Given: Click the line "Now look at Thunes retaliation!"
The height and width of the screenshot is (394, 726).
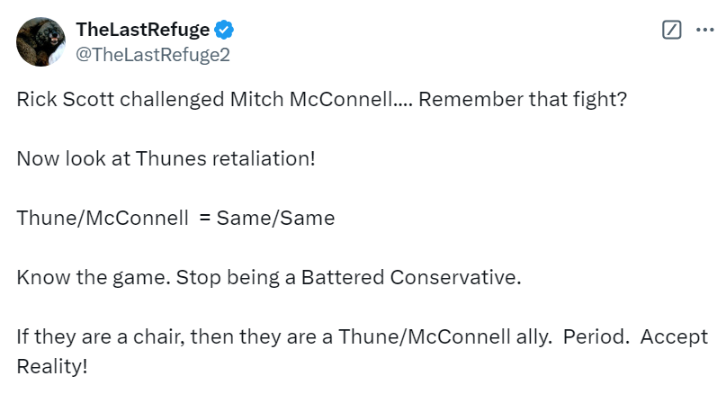Looking at the screenshot, I should [166, 158].
